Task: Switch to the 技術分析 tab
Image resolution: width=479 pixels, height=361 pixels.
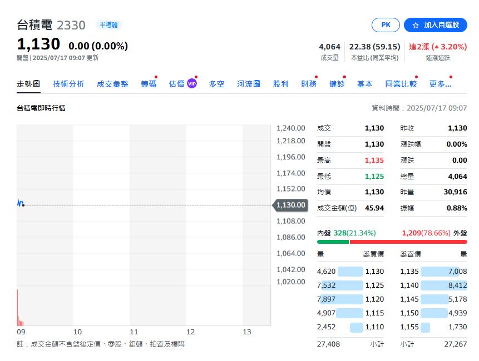Action: click(x=68, y=84)
